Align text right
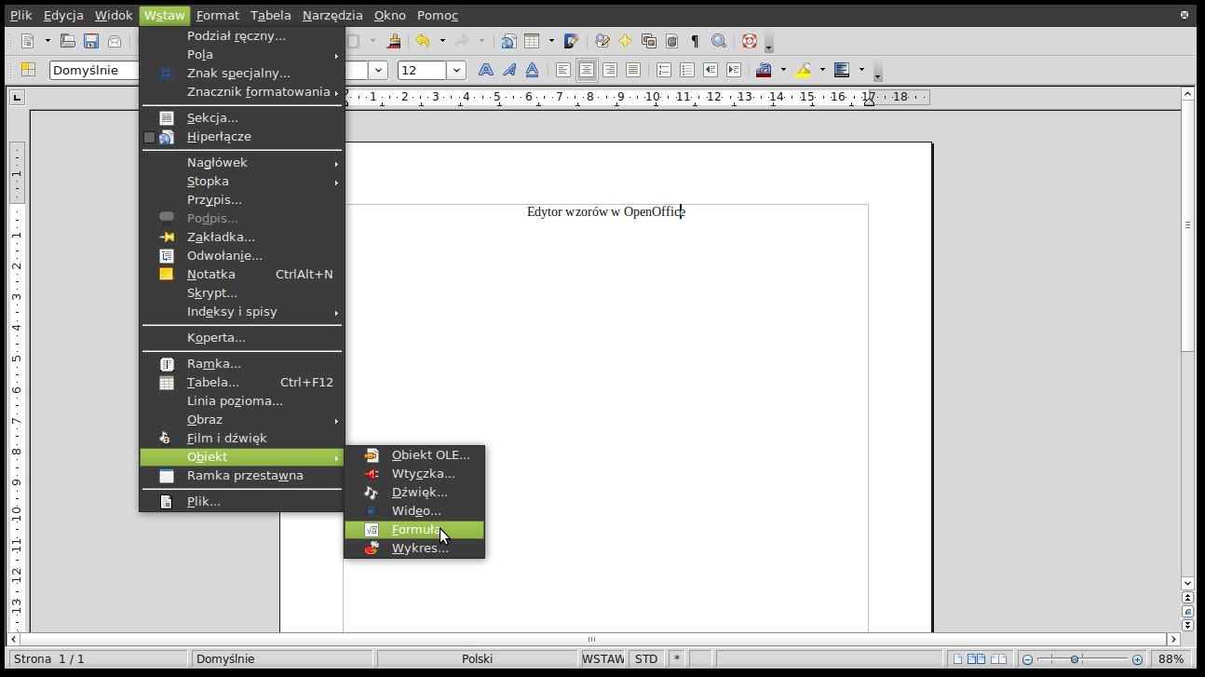Viewport: 1205px width, 677px height. pos(610,70)
